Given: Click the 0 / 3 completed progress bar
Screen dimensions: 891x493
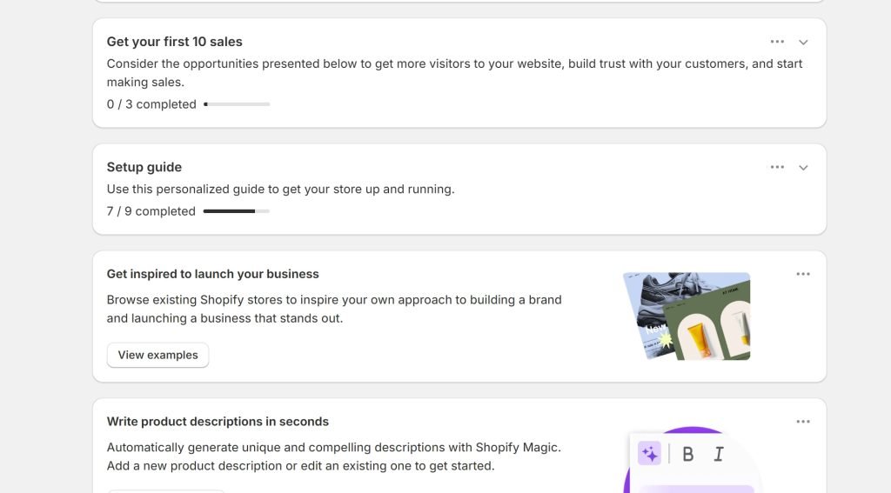Looking at the screenshot, I should click(x=237, y=104).
